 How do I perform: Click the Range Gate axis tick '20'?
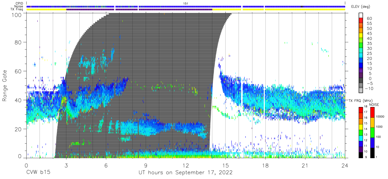(x=18, y=129)
